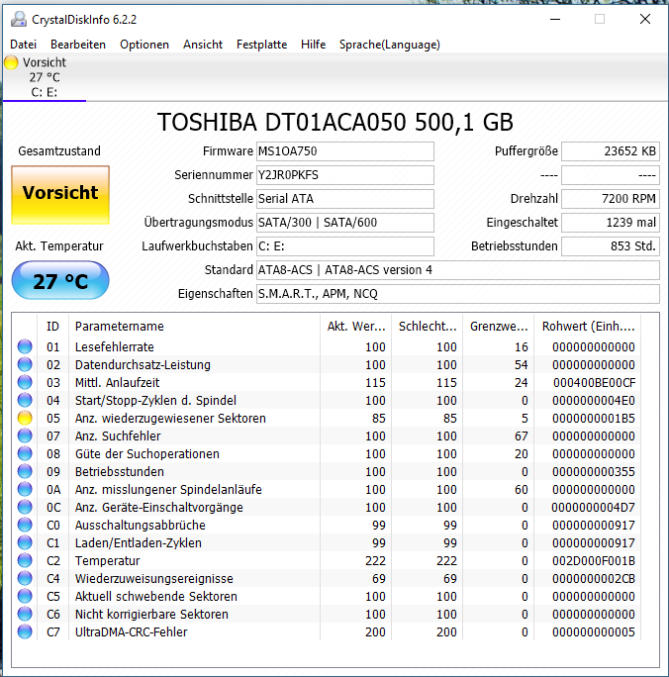The image size is (669, 677).
Task: Click the yellow warning icon for wiederzugewiesener Sektoren
Action: 25,418
